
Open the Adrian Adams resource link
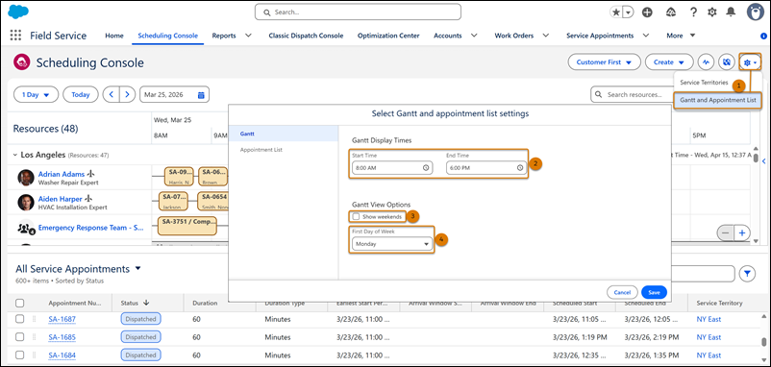61,174
